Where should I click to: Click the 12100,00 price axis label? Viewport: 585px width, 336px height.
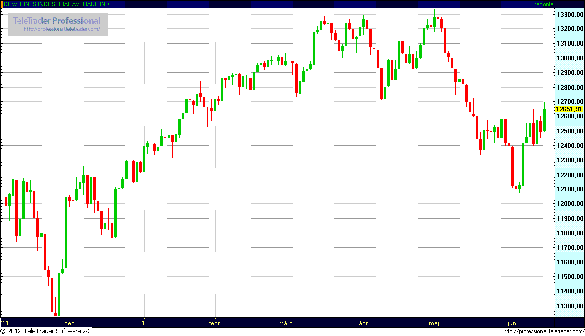pos(570,189)
